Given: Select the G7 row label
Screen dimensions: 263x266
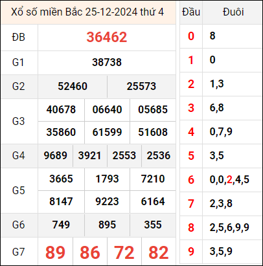Looking at the screenshot, I should click(19, 252).
